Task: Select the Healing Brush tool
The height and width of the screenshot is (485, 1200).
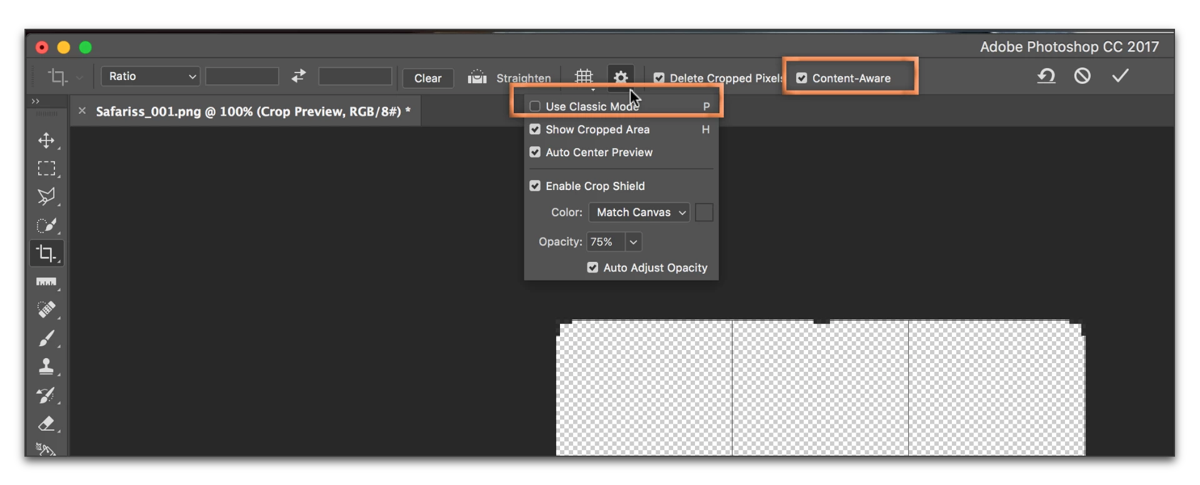Action: click(x=46, y=309)
